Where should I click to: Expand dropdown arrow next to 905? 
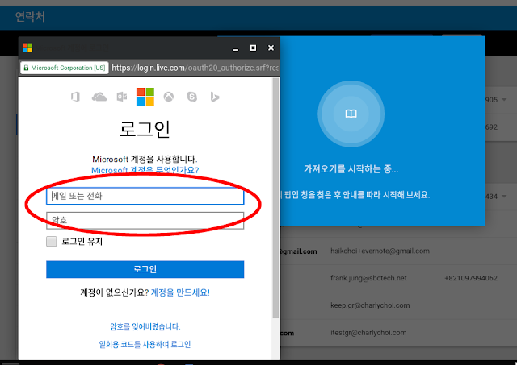point(504,100)
